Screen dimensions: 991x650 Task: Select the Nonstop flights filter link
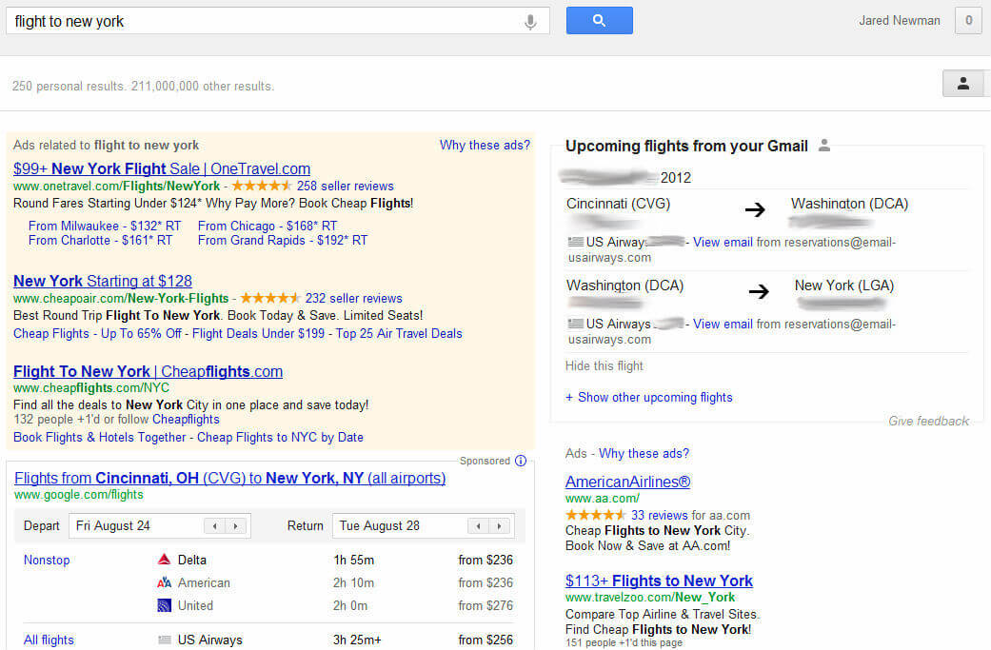point(47,560)
